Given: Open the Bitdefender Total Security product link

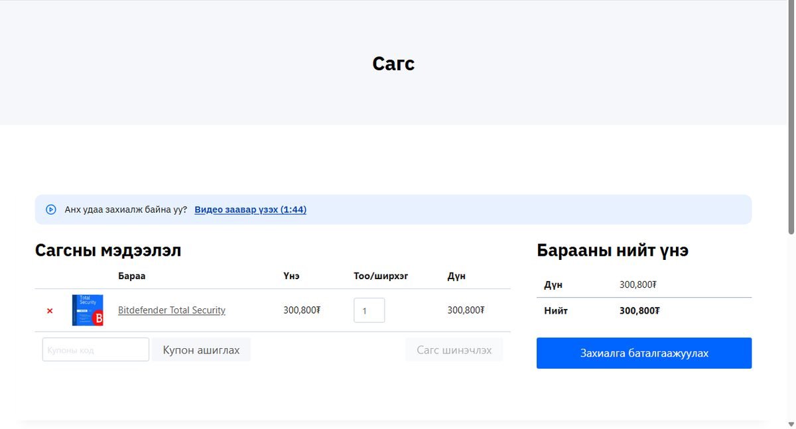Looking at the screenshot, I should click(x=172, y=310).
